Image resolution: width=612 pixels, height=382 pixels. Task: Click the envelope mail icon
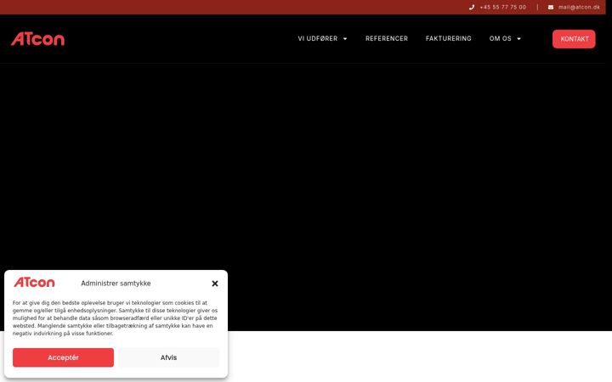551,7
